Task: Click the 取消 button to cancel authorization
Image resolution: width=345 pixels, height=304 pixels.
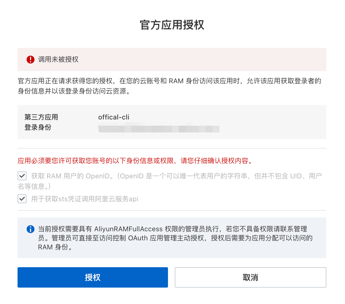Action: [251, 277]
